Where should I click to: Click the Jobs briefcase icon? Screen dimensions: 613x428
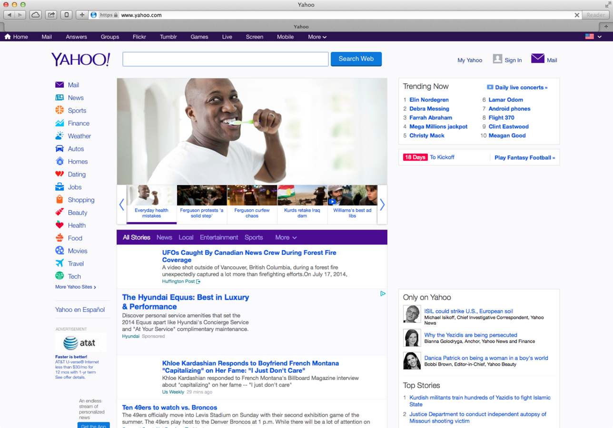pyautogui.click(x=59, y=187)
